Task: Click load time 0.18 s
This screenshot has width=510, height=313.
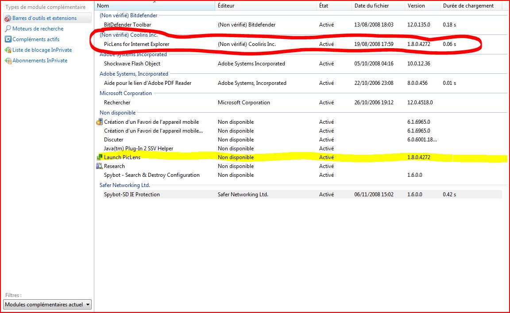Action: pyautogui.click(x=449, y=25)
